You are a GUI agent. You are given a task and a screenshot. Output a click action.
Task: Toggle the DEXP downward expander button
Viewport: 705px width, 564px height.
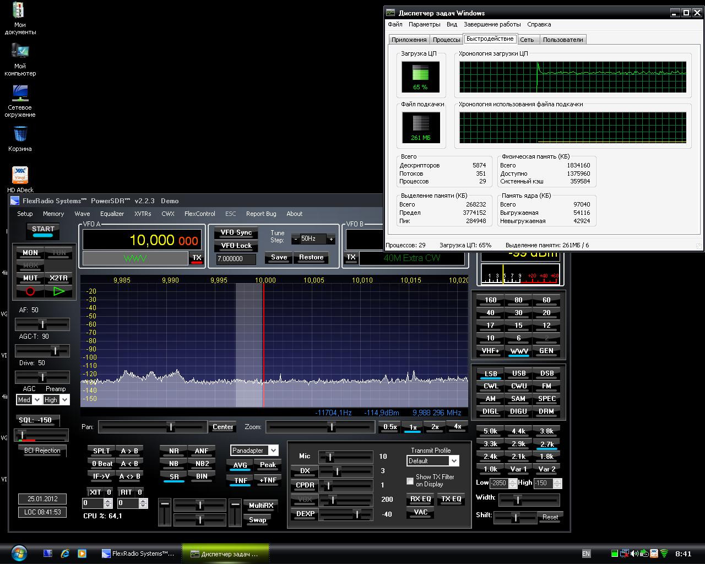pyautogui.click(x=305, y=514)
